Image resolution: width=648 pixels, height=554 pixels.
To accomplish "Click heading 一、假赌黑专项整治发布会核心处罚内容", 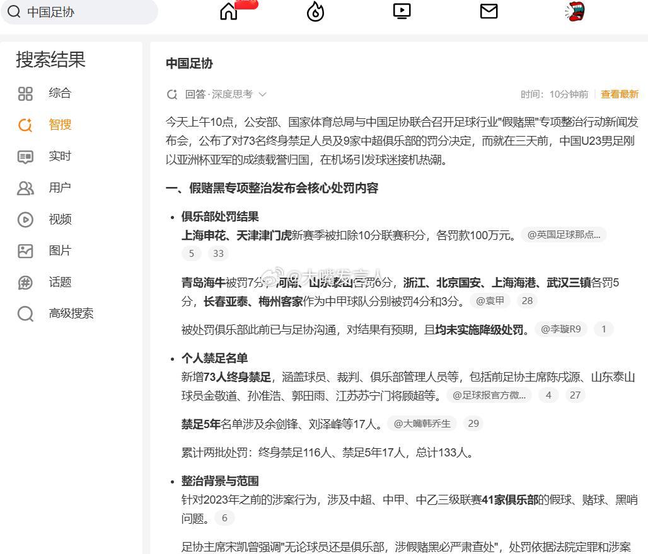I will 272,188.
